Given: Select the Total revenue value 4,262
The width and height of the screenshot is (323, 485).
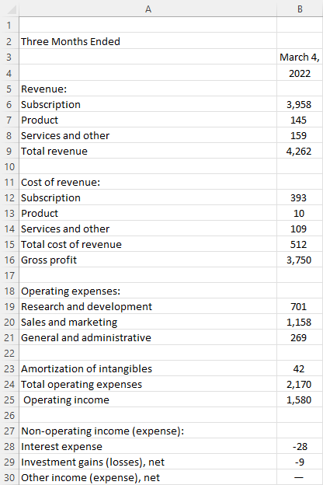Looking at the screenshot, I should (300, 151).
